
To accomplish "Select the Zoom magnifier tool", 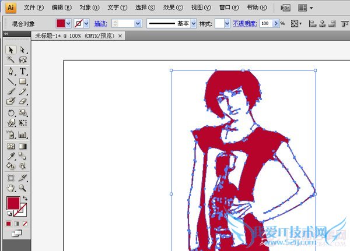I will click(23, 188).
